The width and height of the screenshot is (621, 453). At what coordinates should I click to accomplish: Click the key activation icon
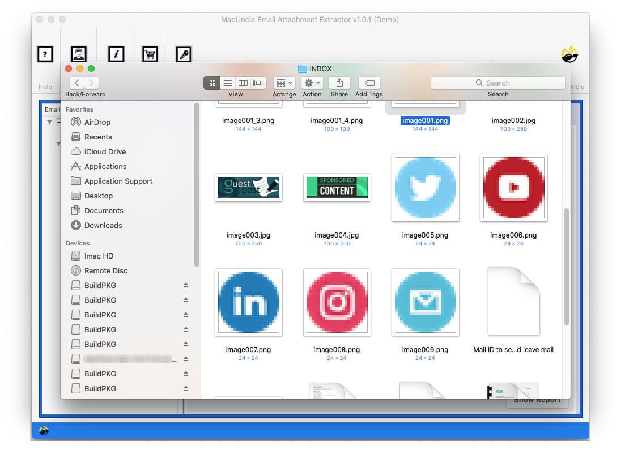pos(184,54)
